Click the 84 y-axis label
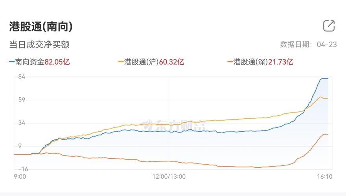 tap(21, 77)
